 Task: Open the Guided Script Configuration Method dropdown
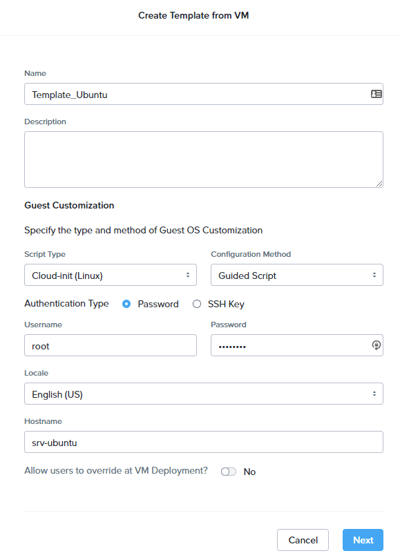click(297, 275)
